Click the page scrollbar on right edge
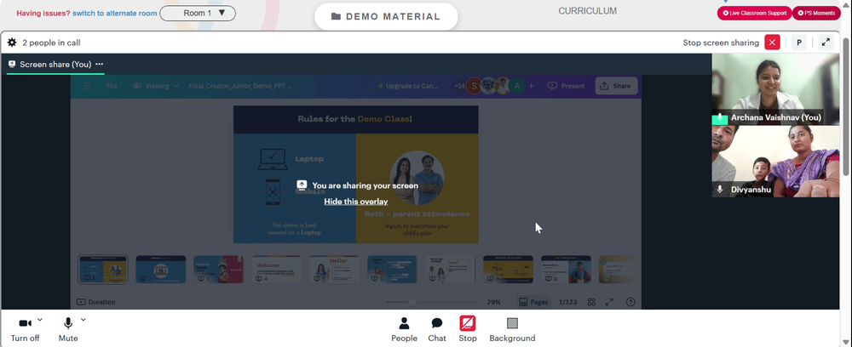Viewport: 852px width, 347px height. [846, 107]
